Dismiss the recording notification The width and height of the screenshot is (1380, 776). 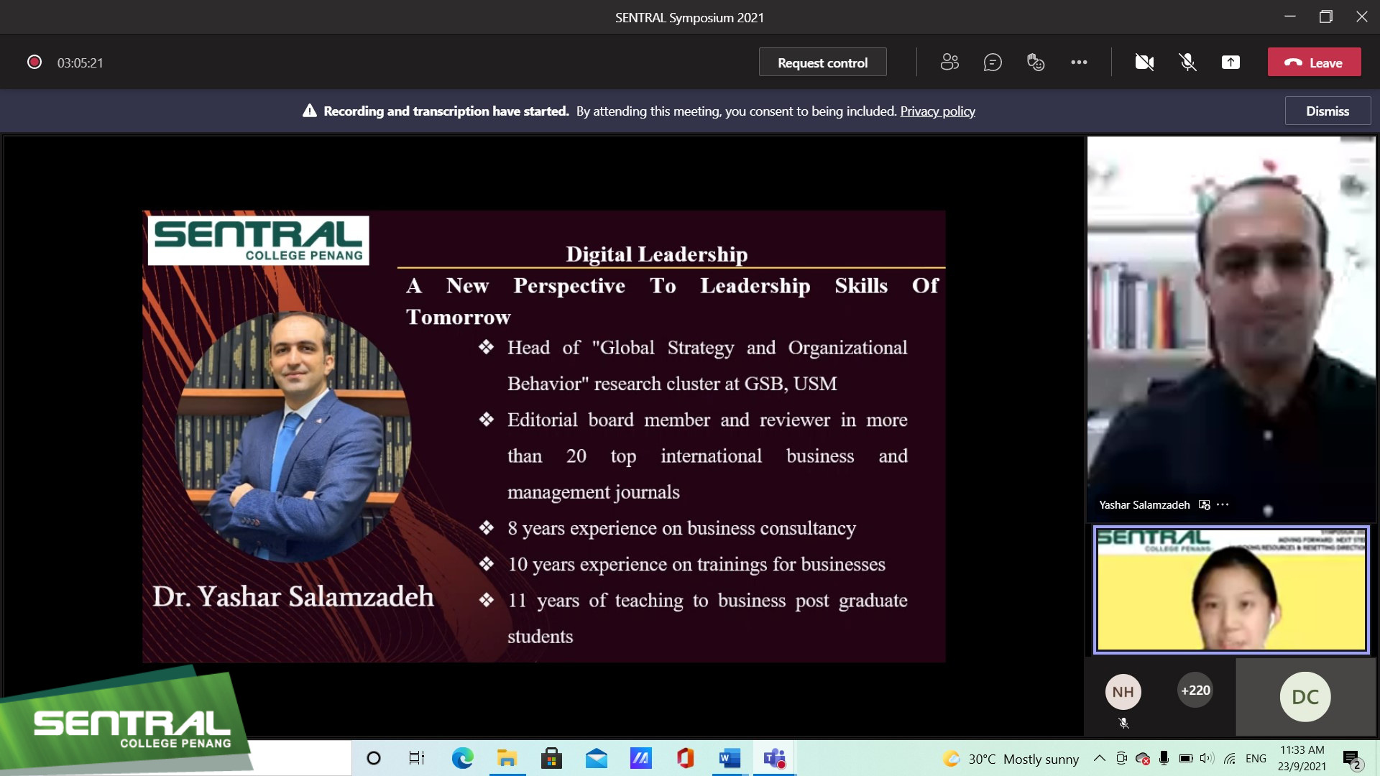[x=1328, y=111]
